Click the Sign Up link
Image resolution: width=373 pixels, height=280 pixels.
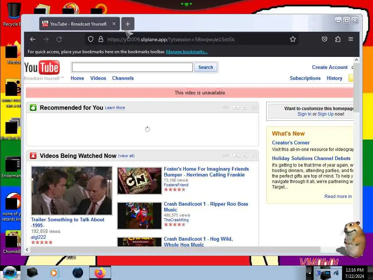pyautogui.click(x=325, y=114)
